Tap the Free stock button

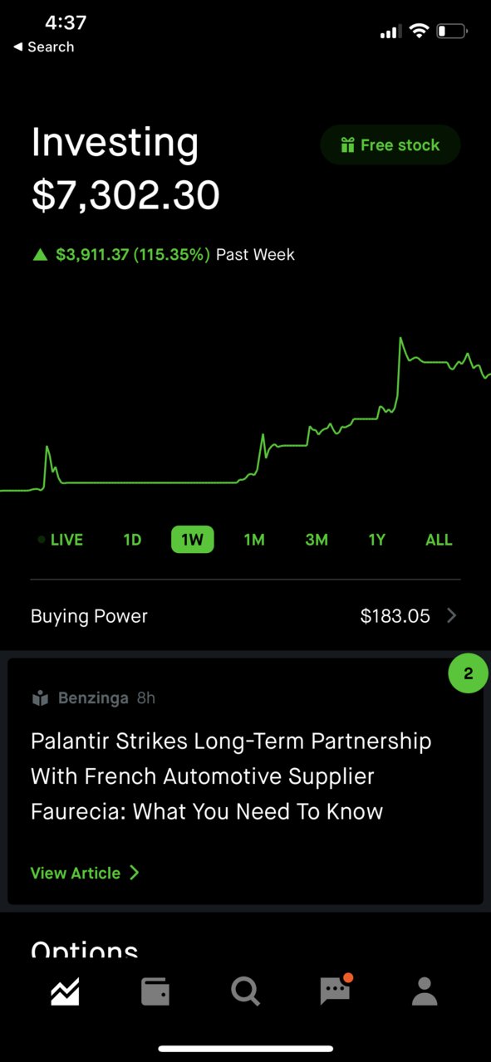[x=390, y=145]
